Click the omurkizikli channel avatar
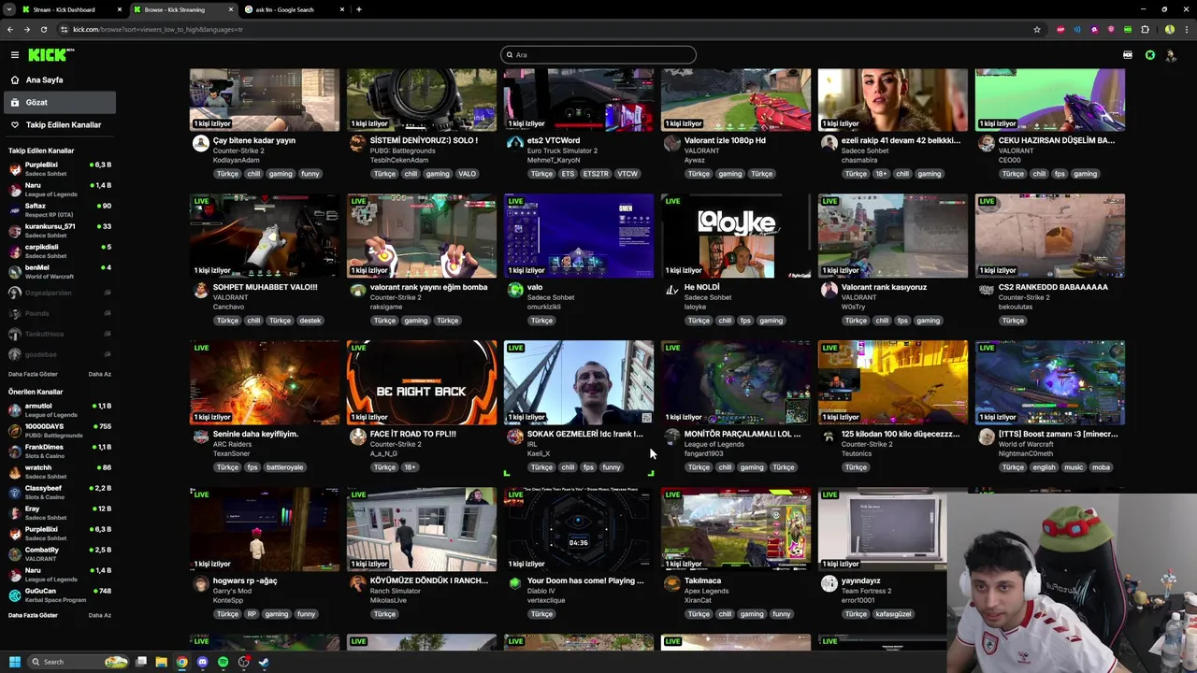This screenshot has height=673, width=1197. (x=514, y=291)
